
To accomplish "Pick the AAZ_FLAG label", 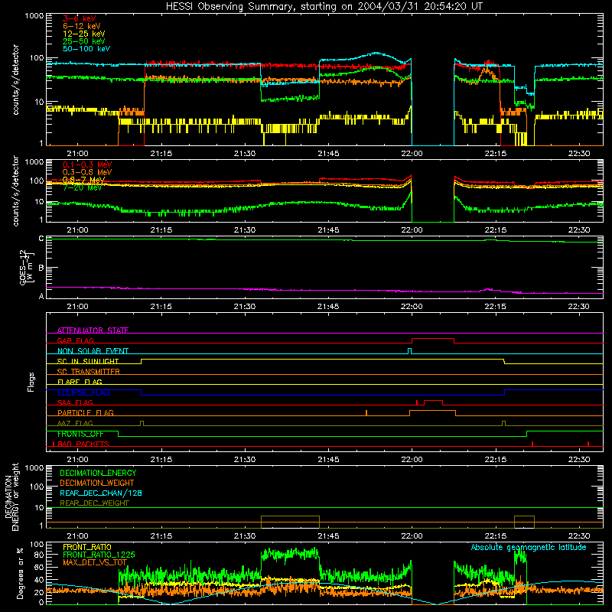I will pos(75,423).
